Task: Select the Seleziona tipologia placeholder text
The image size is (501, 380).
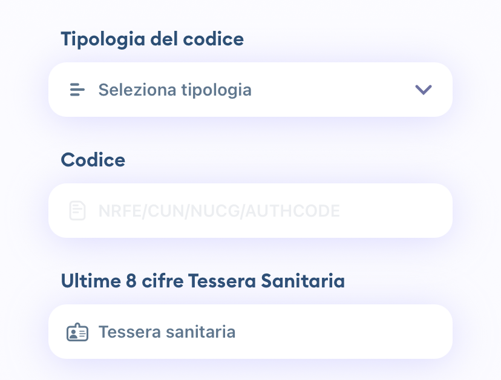Action: tap(175, 90)
